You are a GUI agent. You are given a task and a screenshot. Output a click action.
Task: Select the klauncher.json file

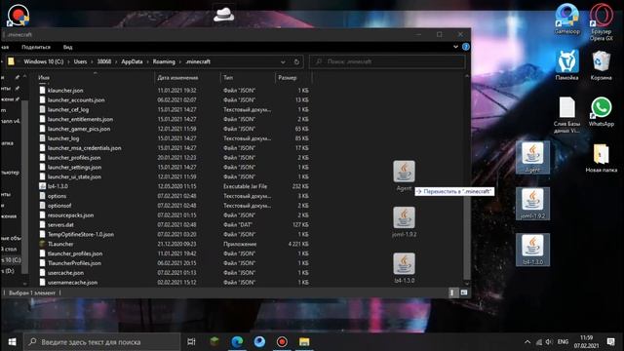coord(174,91)
